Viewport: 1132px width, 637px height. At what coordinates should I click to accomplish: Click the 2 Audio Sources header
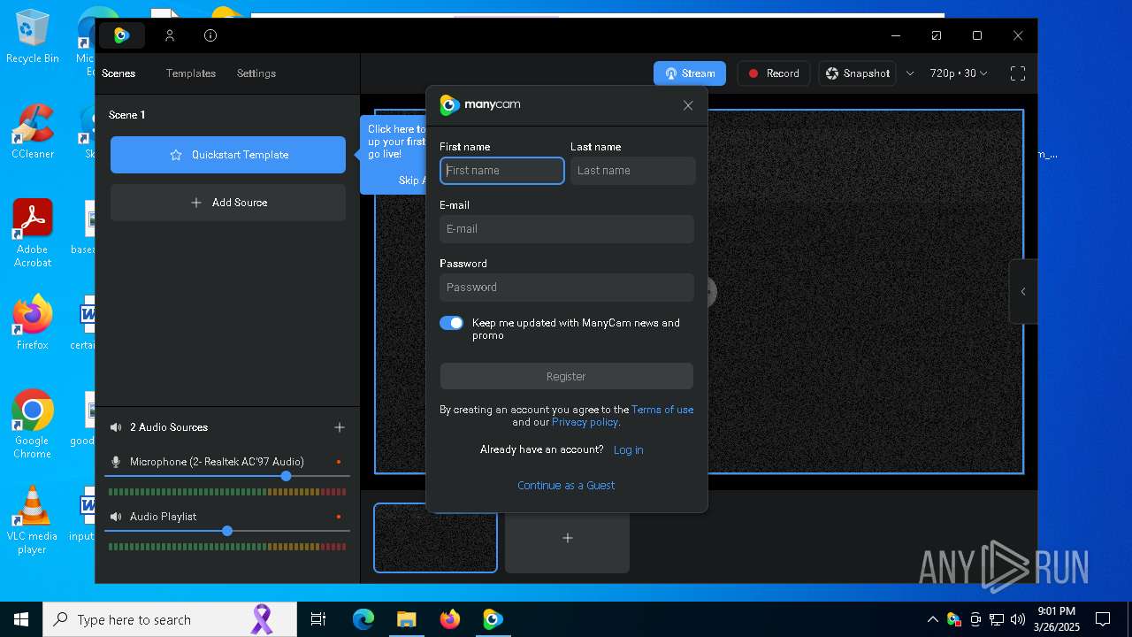(x=168, y=427)
